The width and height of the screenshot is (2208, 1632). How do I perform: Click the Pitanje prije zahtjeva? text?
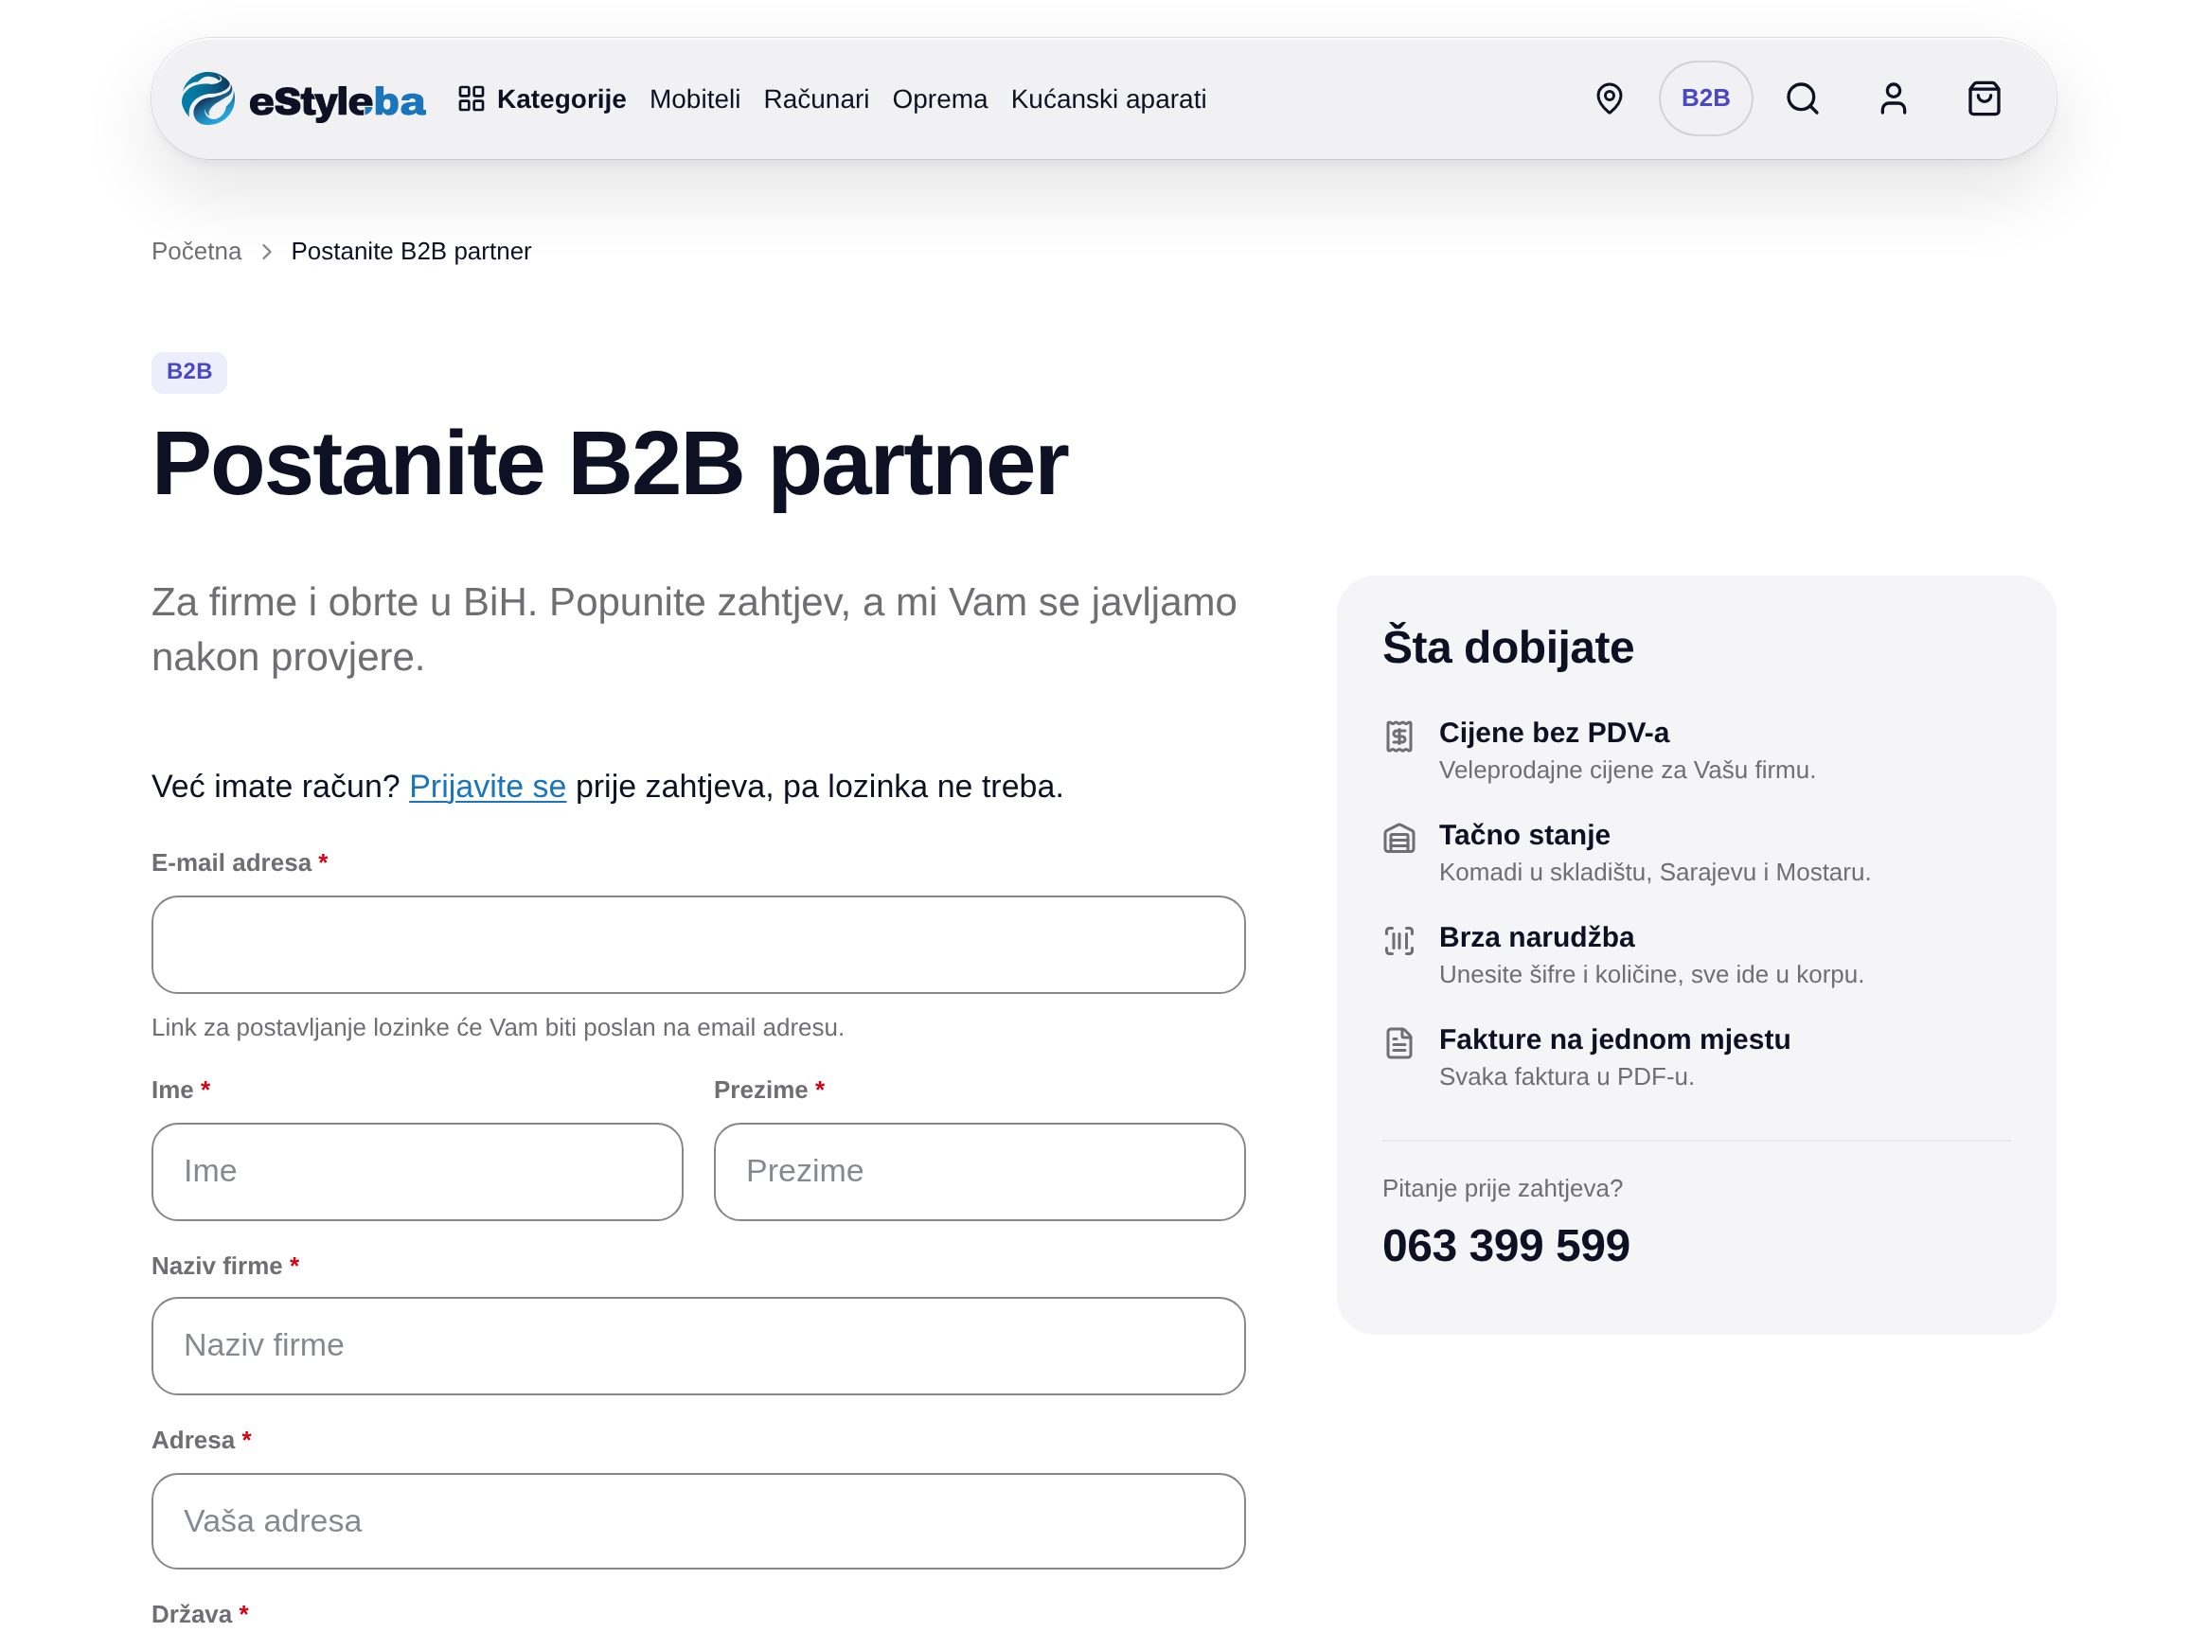coord(1502,1188)
